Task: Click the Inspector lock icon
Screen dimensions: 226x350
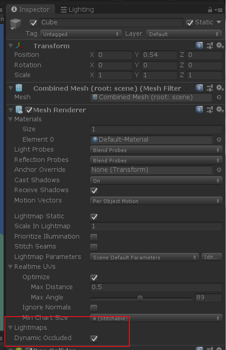Action: [209, 9]
